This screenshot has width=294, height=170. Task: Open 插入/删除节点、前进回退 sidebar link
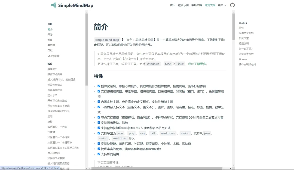(61, 80)
